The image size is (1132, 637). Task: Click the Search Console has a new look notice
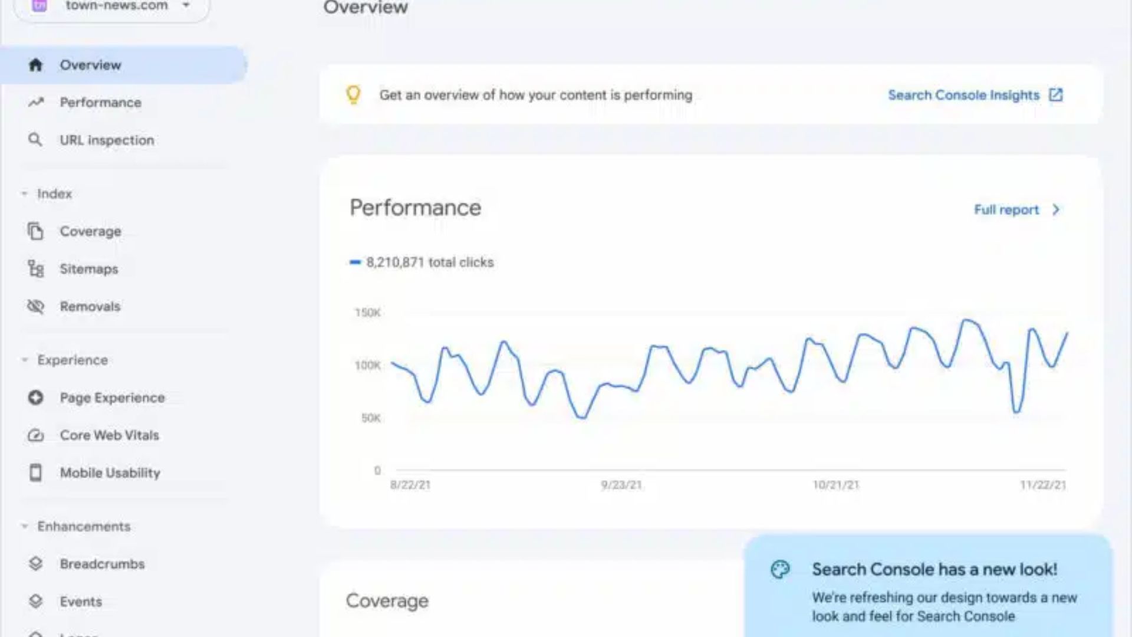(x=929, y=586)
